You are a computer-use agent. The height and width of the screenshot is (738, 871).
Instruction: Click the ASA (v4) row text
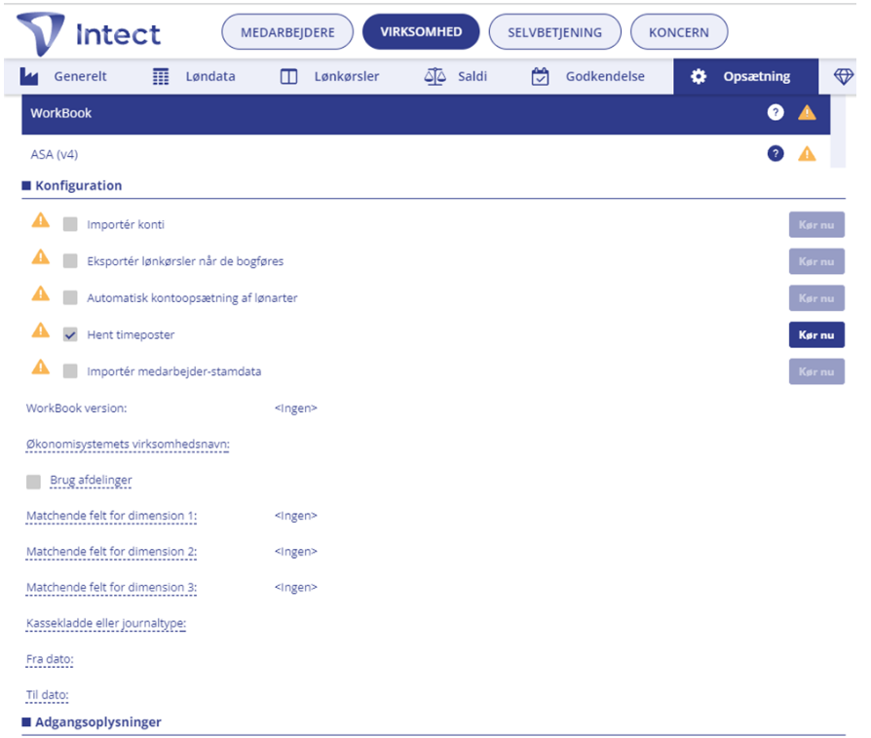tap(55, 154)
